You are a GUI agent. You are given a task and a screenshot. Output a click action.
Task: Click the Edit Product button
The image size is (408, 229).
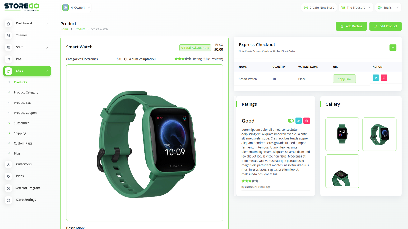(x=385, y=26)
